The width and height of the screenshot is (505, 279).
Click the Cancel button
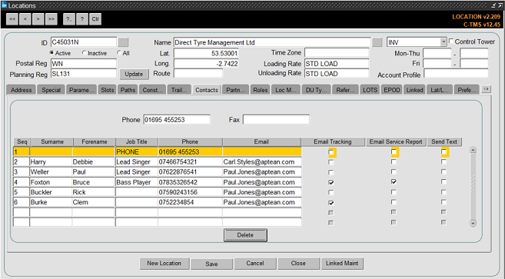coord(255,263)
